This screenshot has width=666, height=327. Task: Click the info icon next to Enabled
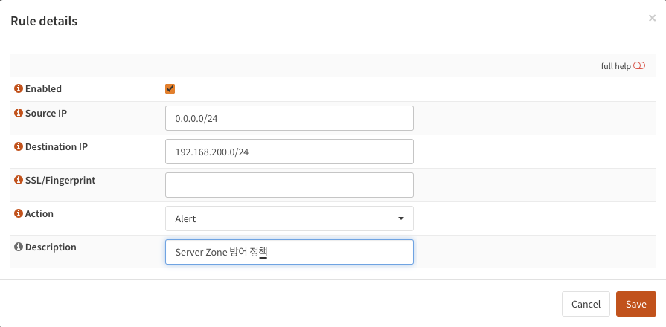click(x=19, y=88)
